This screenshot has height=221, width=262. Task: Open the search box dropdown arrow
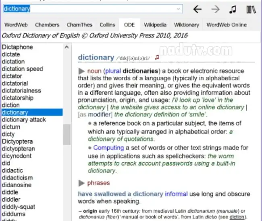coord(179,9)
